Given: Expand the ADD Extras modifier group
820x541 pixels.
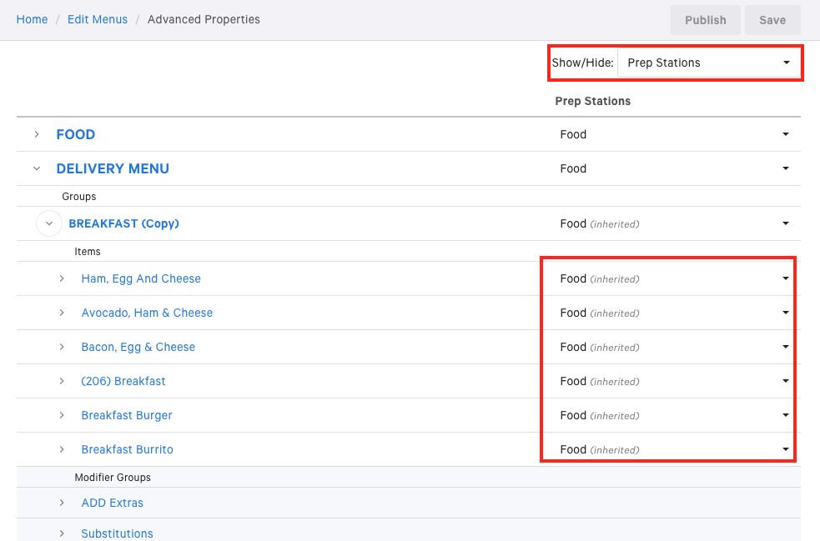Looking at the screenshot, I should pos(61,503).
